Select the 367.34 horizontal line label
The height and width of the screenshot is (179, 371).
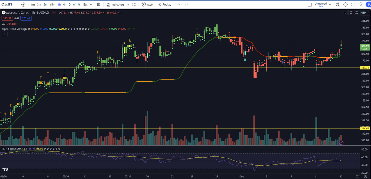(x=364, y=68)
